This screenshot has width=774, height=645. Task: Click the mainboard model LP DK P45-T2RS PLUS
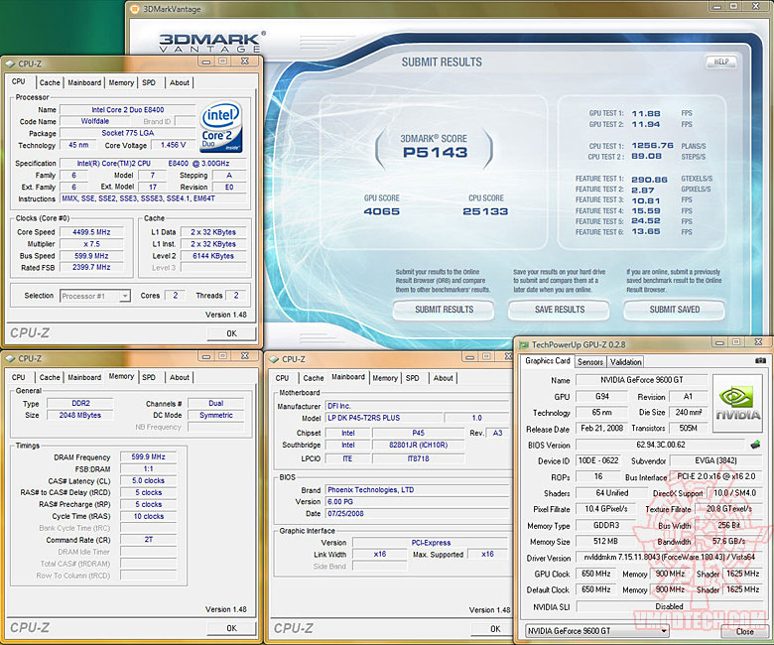pos(384,418)
